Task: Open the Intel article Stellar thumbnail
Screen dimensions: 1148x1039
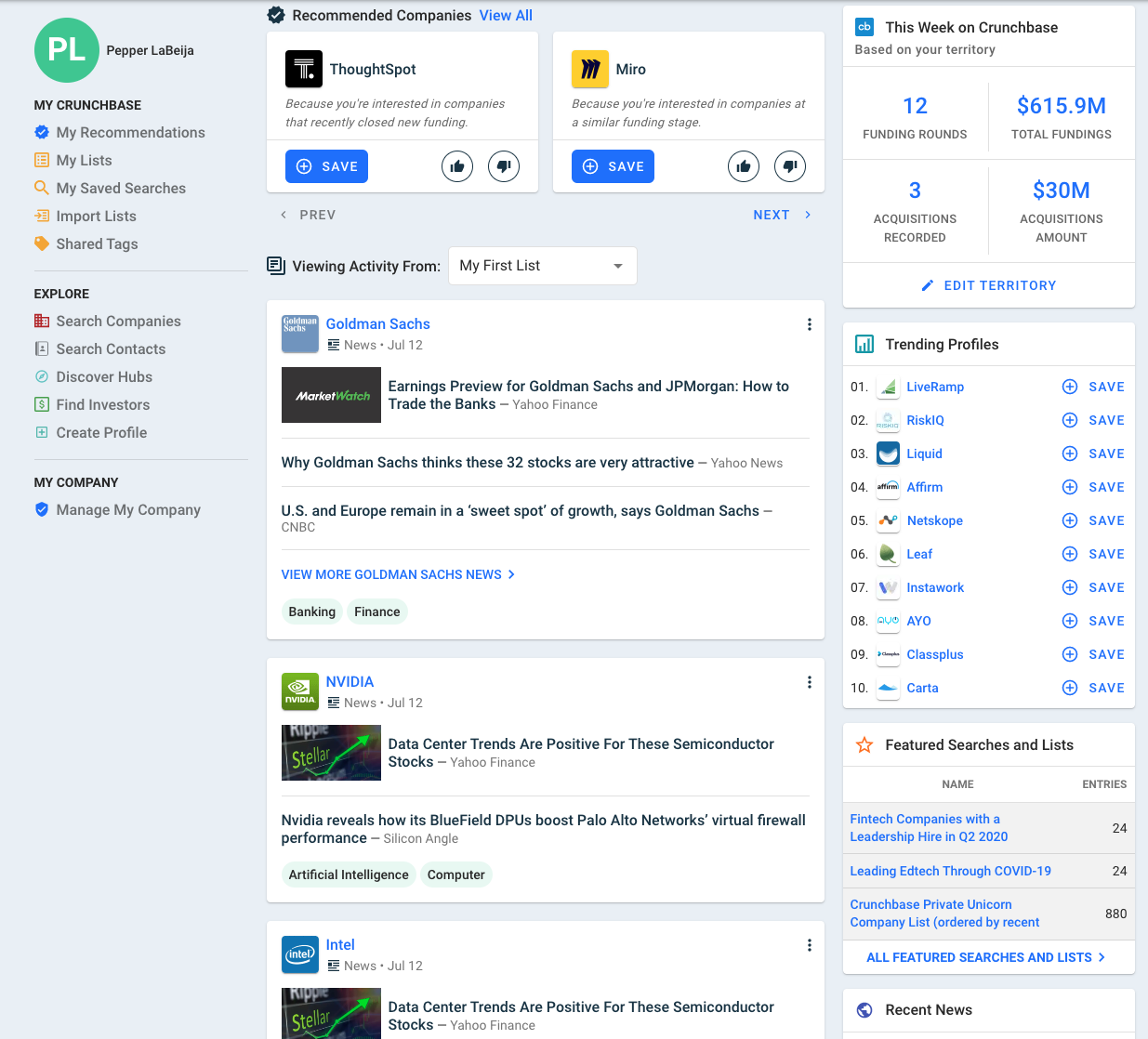Action: click(331, 1013)
